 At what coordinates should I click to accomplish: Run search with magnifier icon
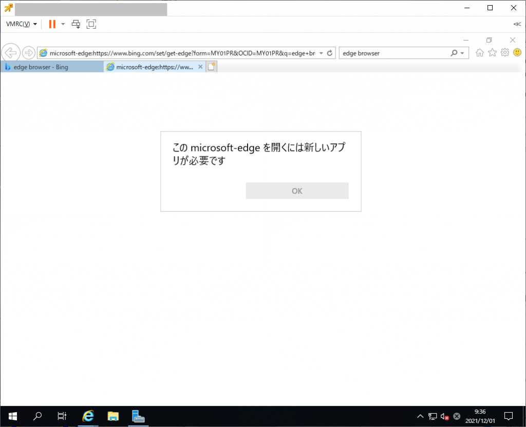(x=454, y=53)
